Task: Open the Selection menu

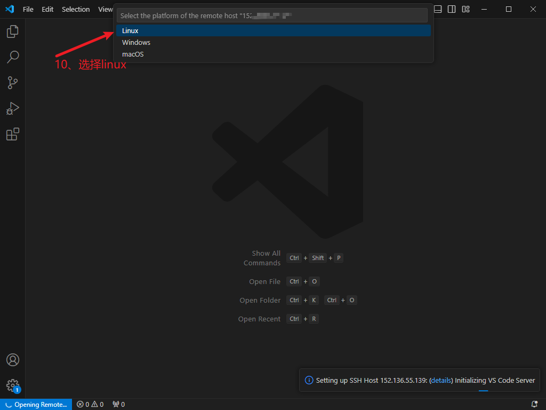Action: pos(76,10)
